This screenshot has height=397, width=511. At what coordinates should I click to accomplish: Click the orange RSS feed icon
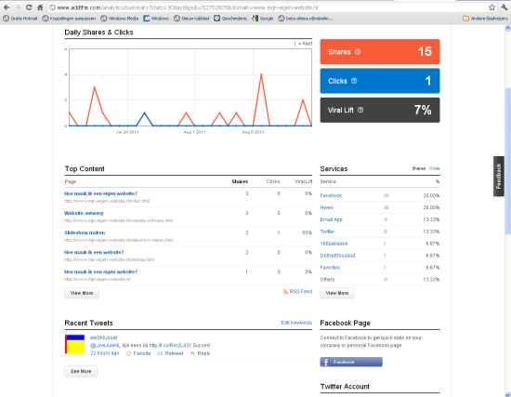click(285, 292)
